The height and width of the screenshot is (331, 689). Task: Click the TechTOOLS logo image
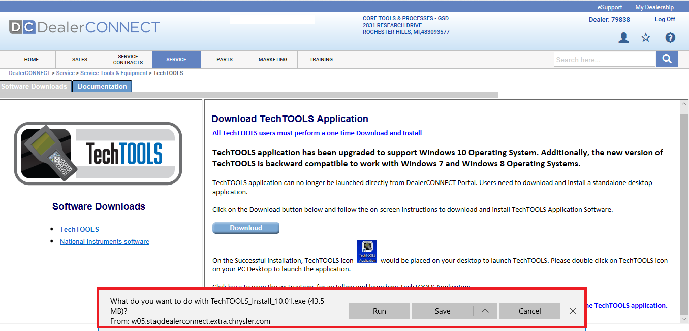pyautogui.click(x=98, y=154)
